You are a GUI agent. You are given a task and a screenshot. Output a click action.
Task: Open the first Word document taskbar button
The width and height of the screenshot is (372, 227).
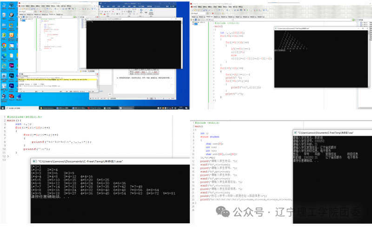click(x=63, y=108)
